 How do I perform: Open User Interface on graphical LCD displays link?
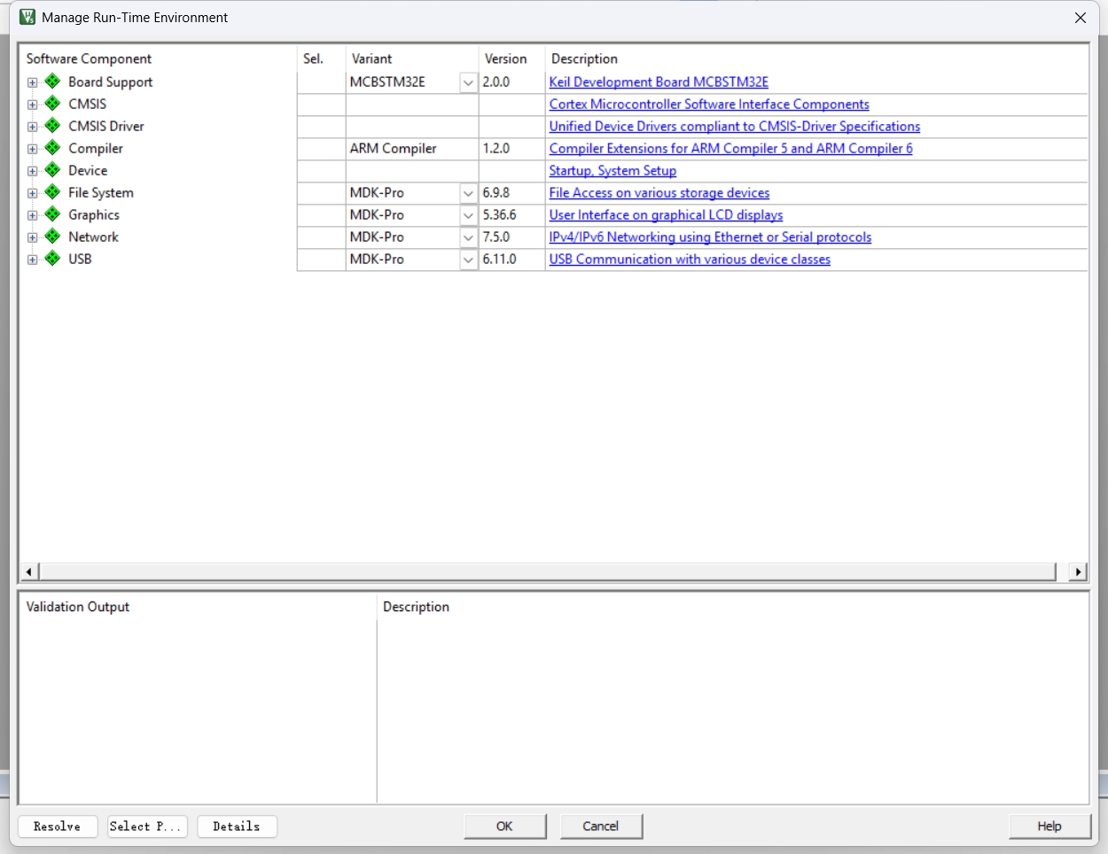(666, 214)
